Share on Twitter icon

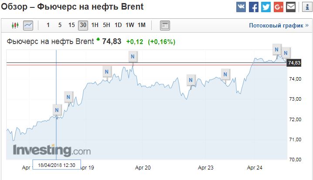coord(266,7)
